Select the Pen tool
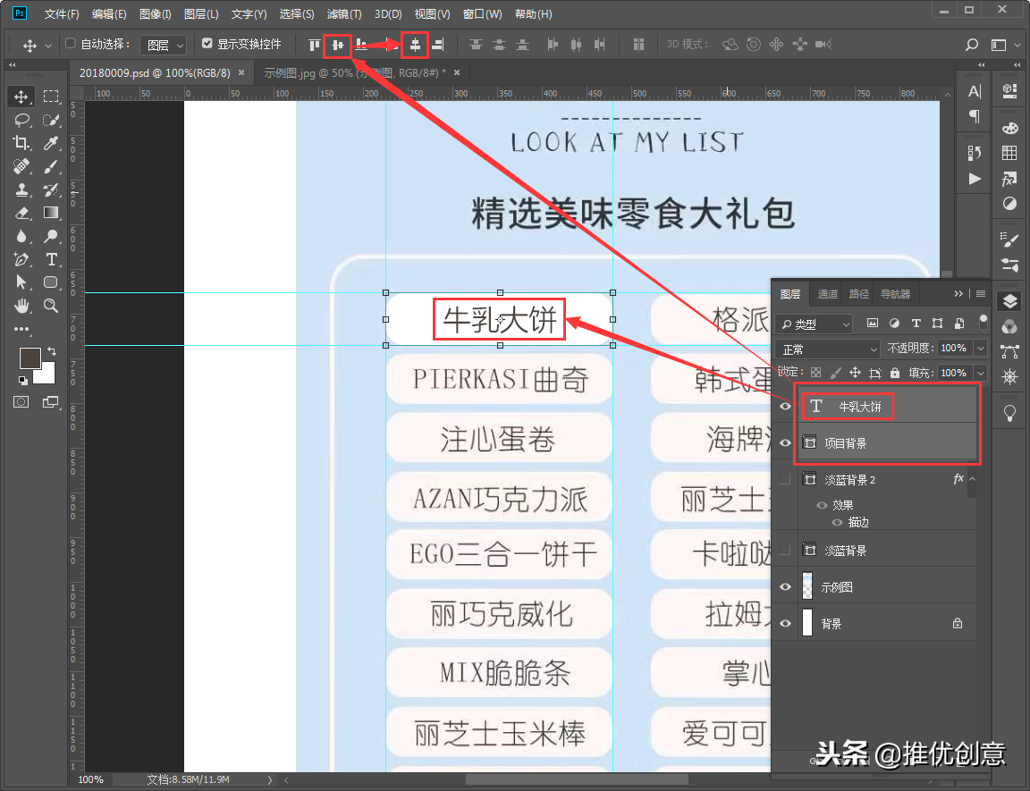 point(21,259)
